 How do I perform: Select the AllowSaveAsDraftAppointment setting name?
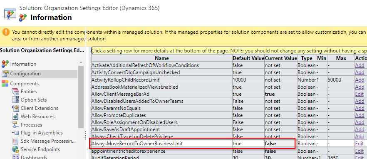click(x=126, y=129)
